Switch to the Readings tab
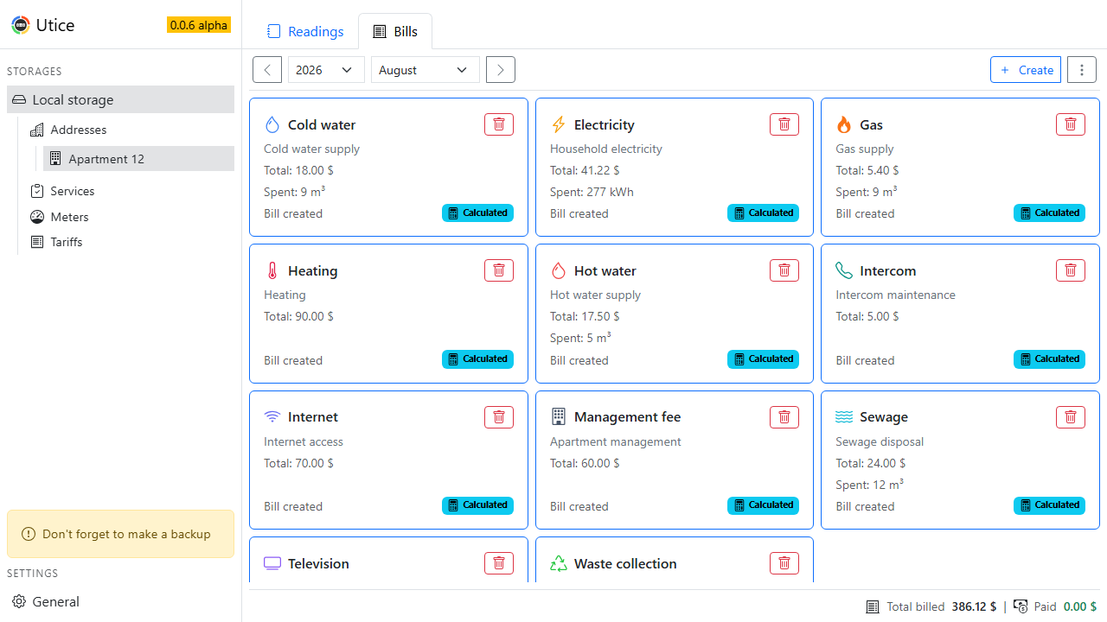Image resolution: width=1107 pixels, height=622 pixels. (x=305, y=32)
